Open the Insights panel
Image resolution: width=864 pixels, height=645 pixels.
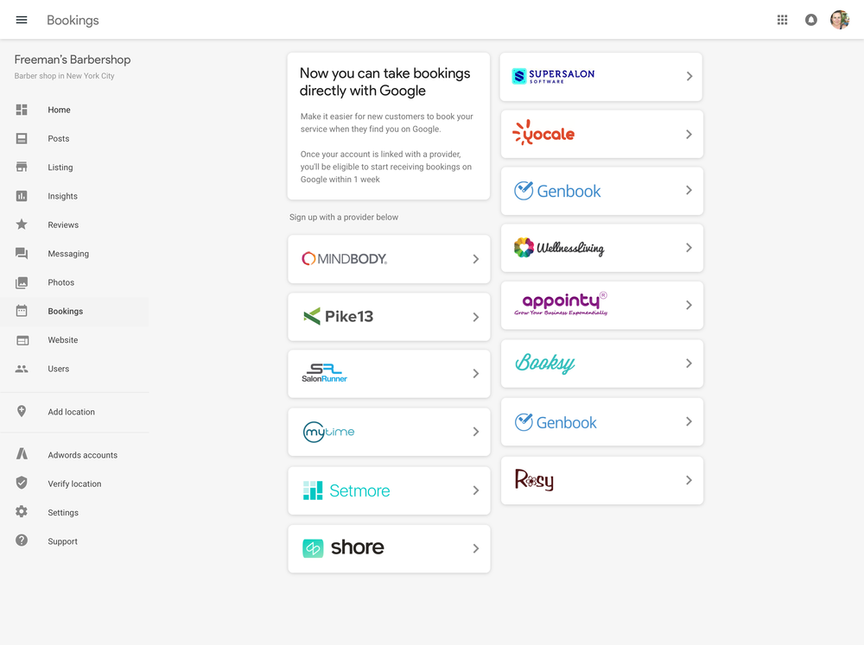24,196
